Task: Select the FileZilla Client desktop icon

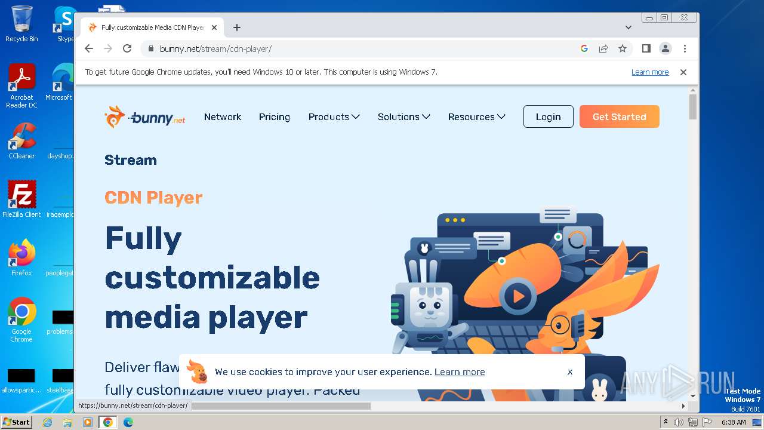Action: coord(21,199)
